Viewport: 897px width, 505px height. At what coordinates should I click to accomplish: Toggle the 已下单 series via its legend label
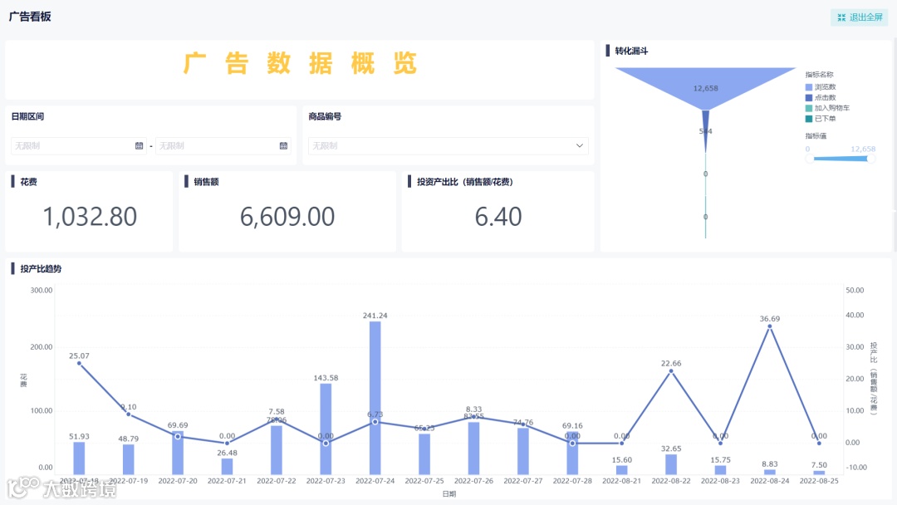click(826, 118)
